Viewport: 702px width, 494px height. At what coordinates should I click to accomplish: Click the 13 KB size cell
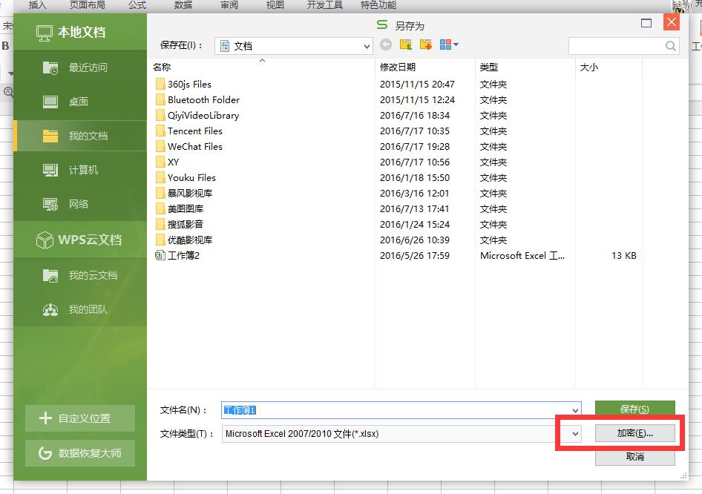tap(623, 255)
